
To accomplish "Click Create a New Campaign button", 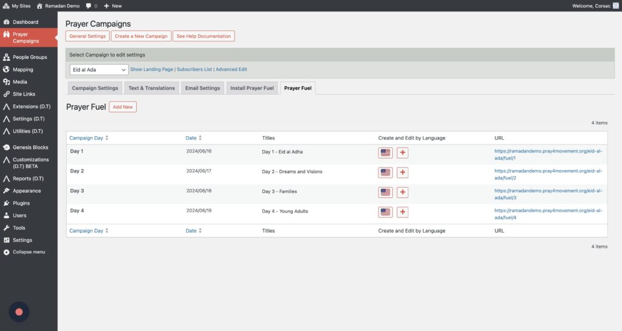I will 141,36.
